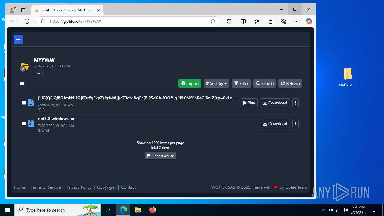Viewport: 384px width, 216px height.
Task: View site information lock icon
Action: [x=43, y=21]
